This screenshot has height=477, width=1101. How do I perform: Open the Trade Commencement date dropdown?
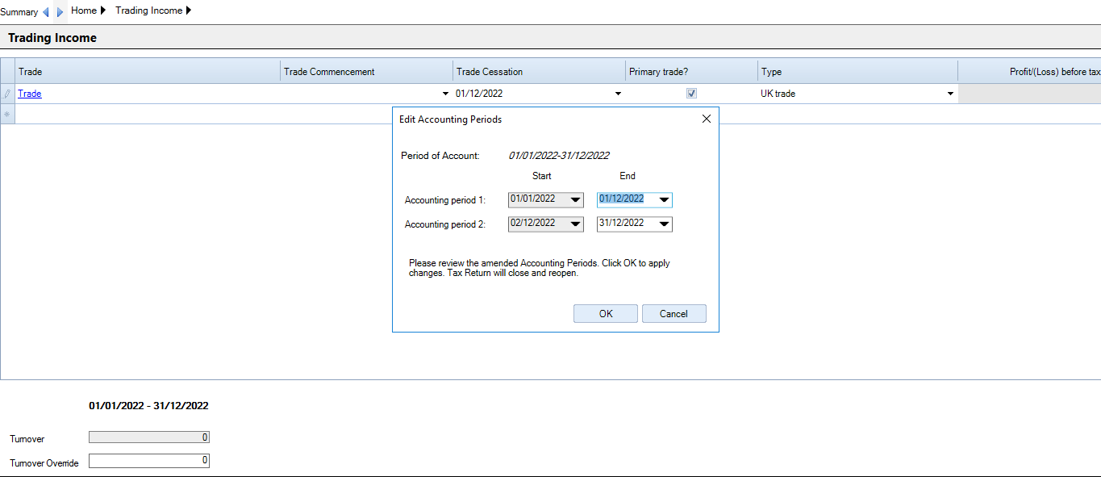[x=446, y=94]
